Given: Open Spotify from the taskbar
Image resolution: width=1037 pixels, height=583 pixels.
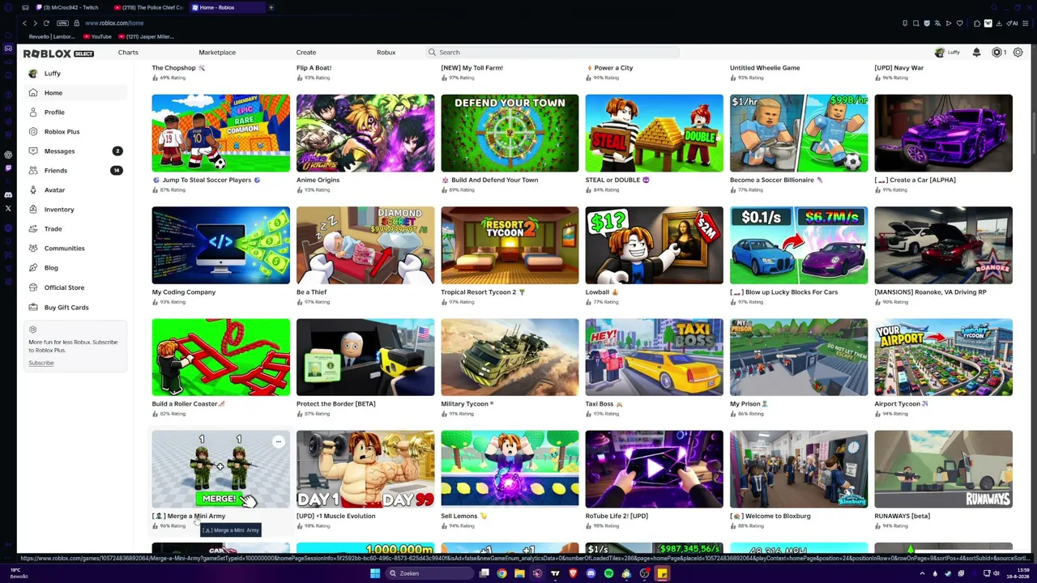Looking at the screenshot, I should pos(608,574).
